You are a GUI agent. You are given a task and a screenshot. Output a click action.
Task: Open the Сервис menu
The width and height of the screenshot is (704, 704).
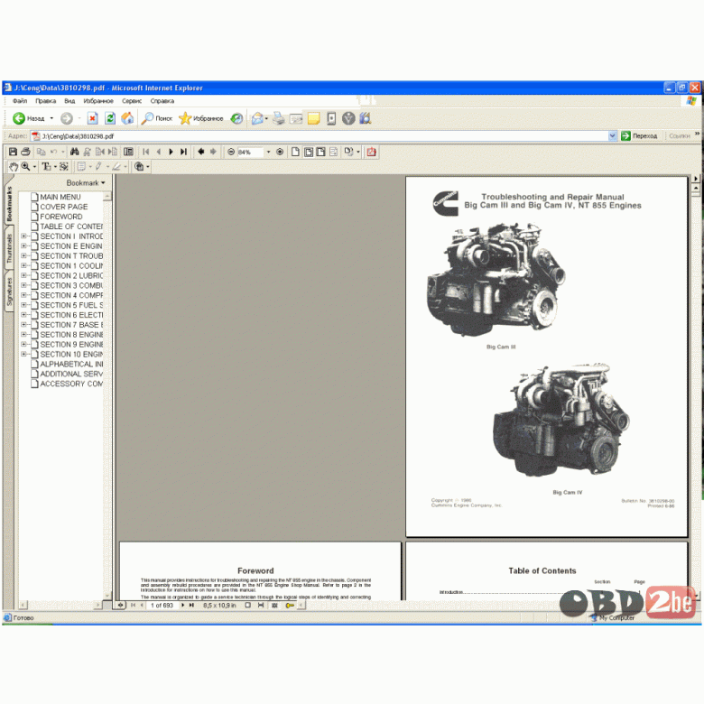(132, 101)
